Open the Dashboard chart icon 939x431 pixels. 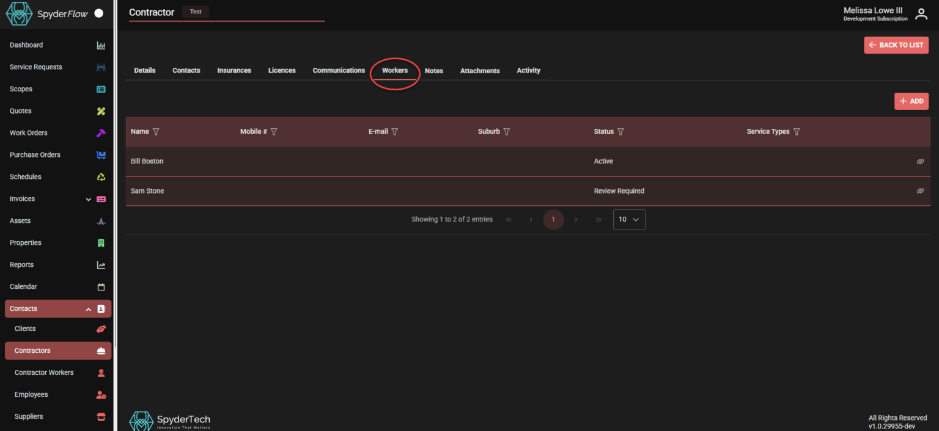click(101, 45)
